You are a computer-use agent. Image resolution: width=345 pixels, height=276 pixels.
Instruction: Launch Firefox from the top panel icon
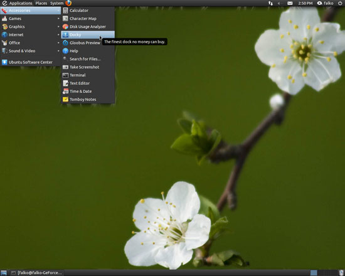[x=68, y=3]
